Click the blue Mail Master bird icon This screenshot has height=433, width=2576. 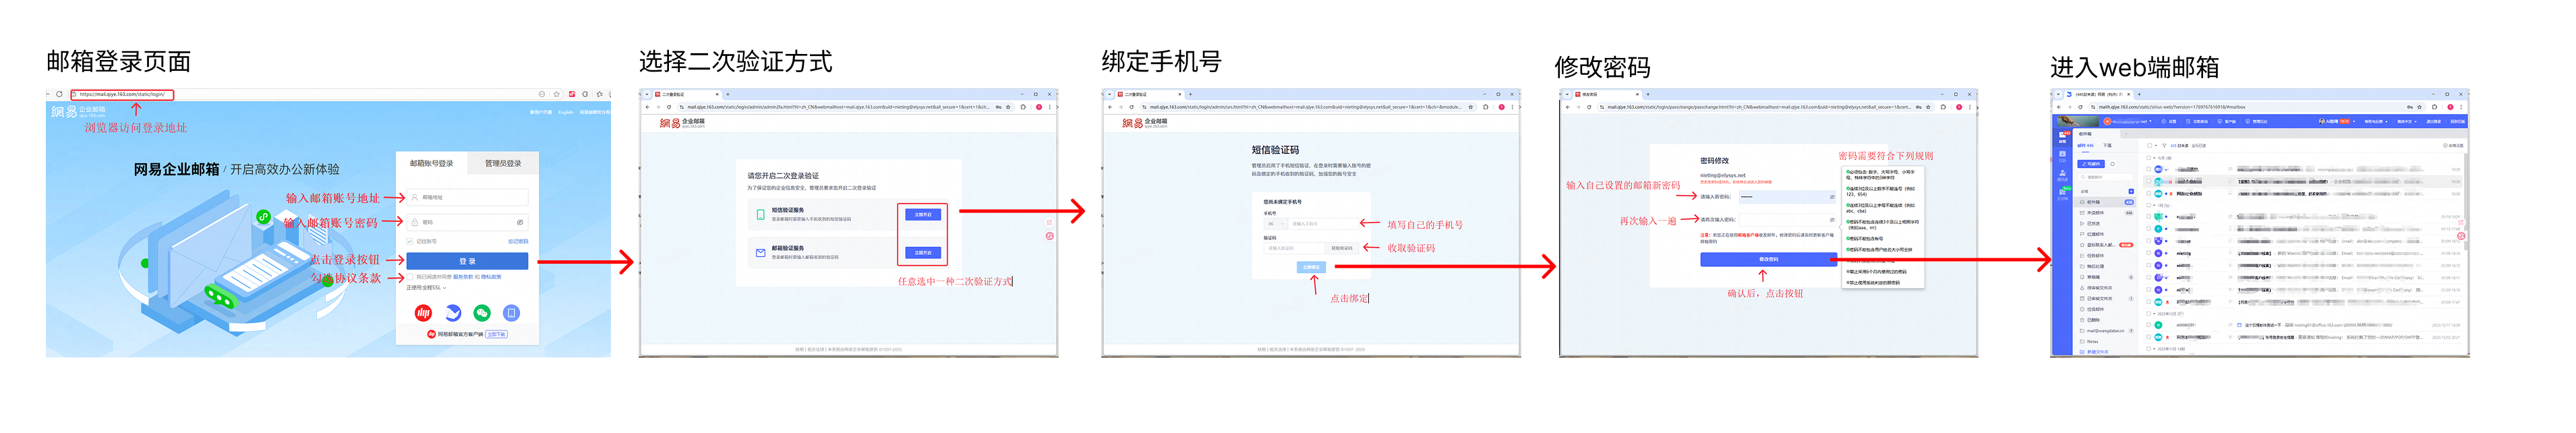(x=453, y=313)
